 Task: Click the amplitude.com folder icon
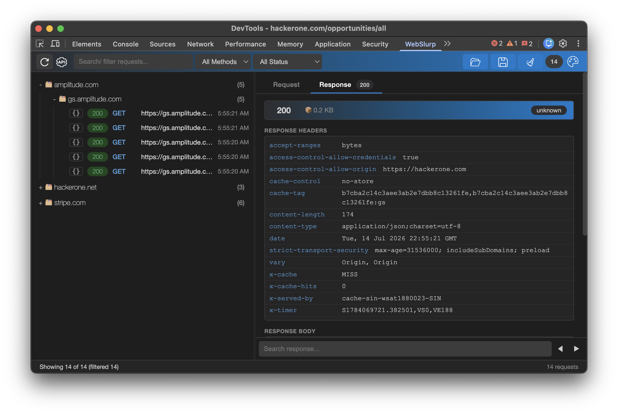click(x=49, y=84)
